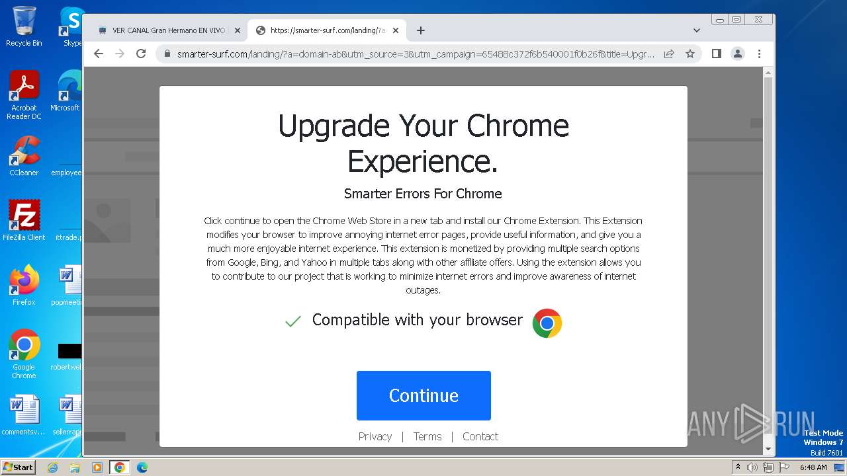Close the VER CANAL Gran Hermano tab
Screen dimensions: 847x476
click(x=238, y=30)
